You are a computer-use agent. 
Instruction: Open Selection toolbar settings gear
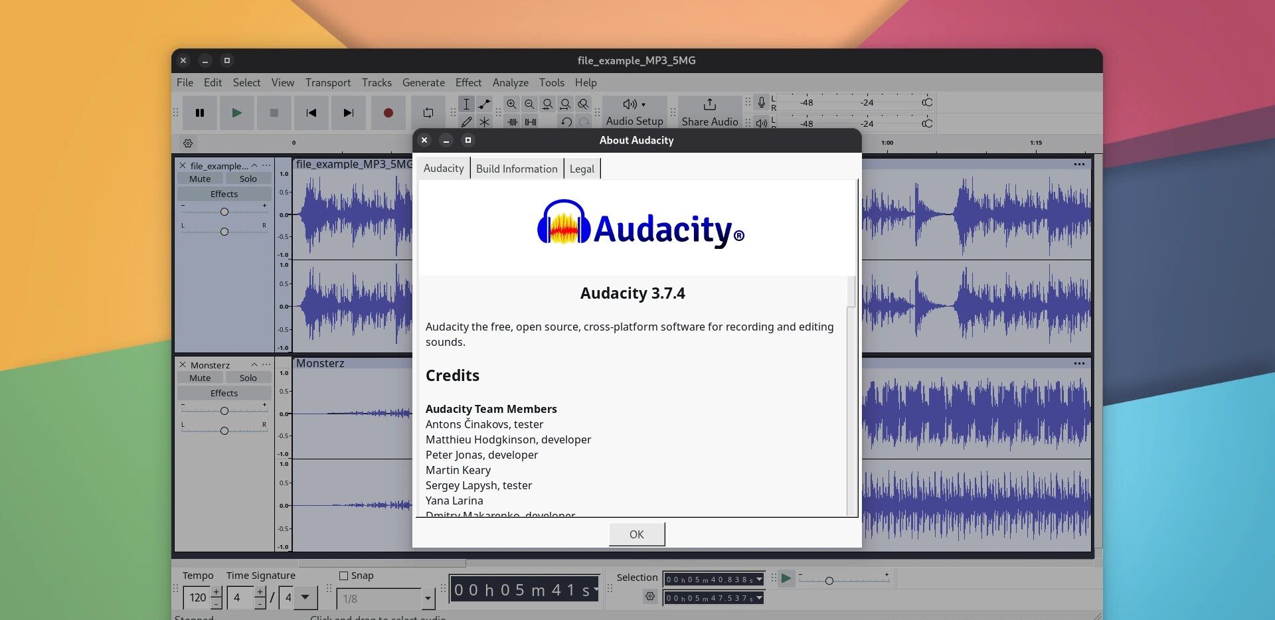(x=649, y=597)
